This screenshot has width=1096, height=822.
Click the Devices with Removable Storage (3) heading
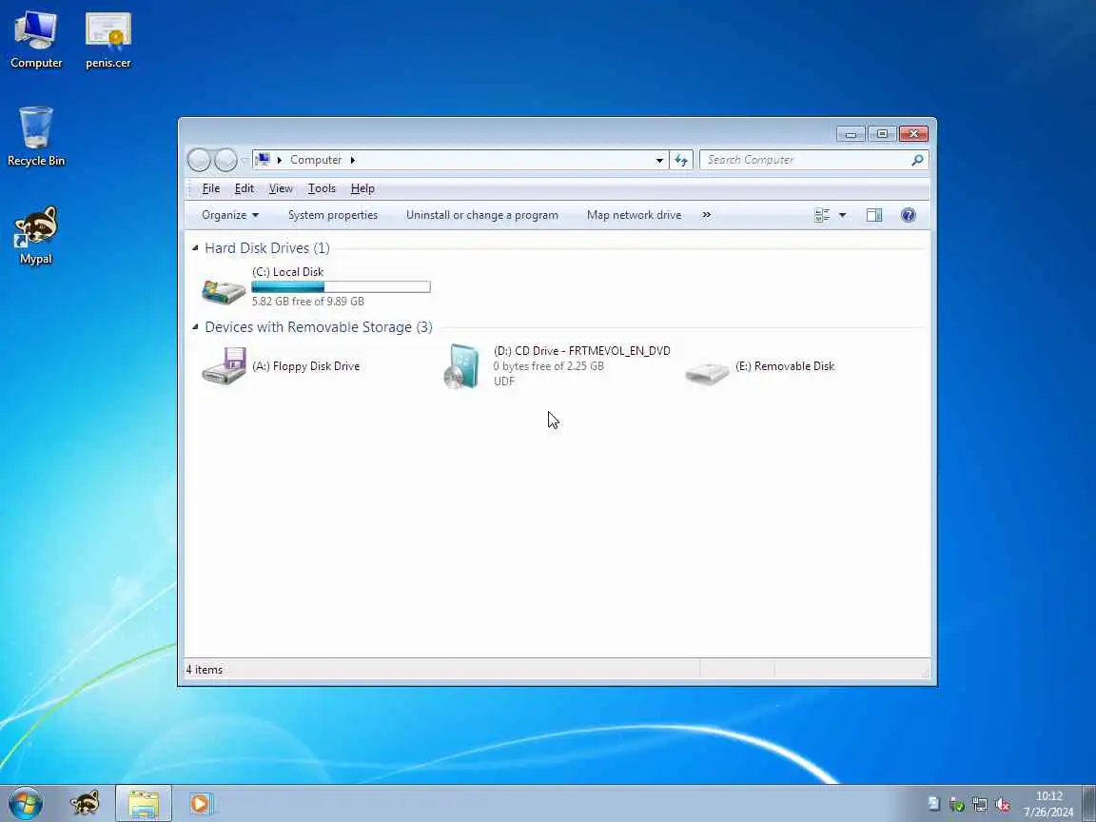[319, 327]
